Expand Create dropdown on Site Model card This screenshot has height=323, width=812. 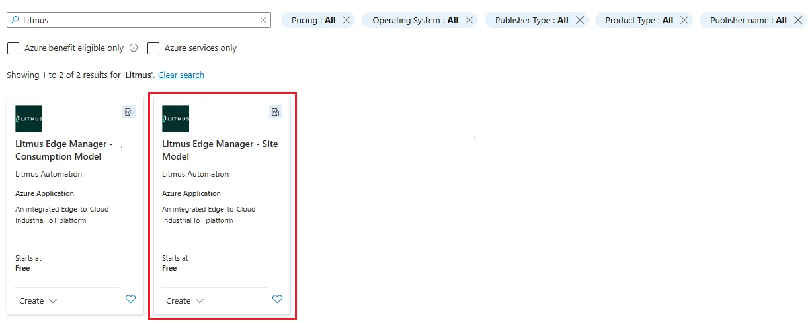tap(184, 301)
